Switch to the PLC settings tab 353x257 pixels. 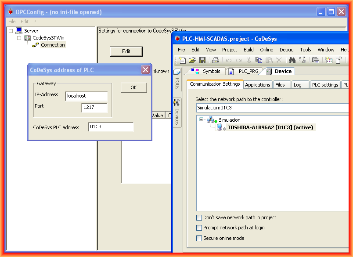pyautogui.click(x=325, y=85)
